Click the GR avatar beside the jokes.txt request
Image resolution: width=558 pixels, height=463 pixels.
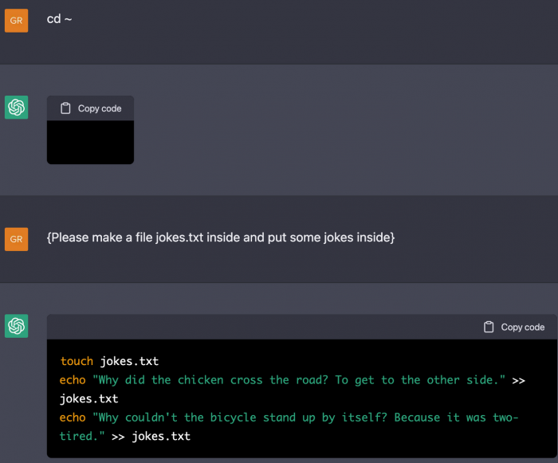pos(16,238)
